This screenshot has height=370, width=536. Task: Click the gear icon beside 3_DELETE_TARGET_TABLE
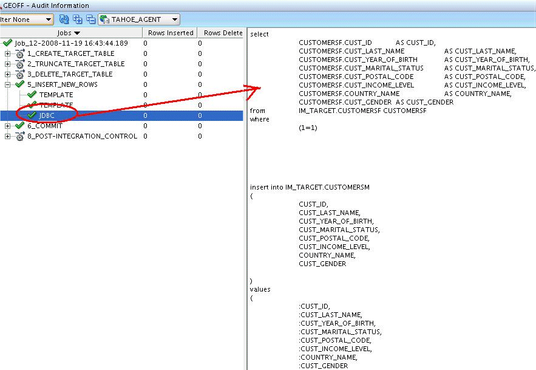tap(19, 74)
